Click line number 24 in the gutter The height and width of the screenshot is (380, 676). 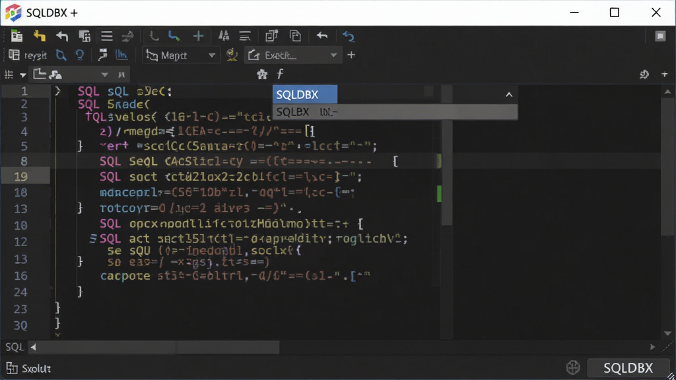tap(20, 292)
